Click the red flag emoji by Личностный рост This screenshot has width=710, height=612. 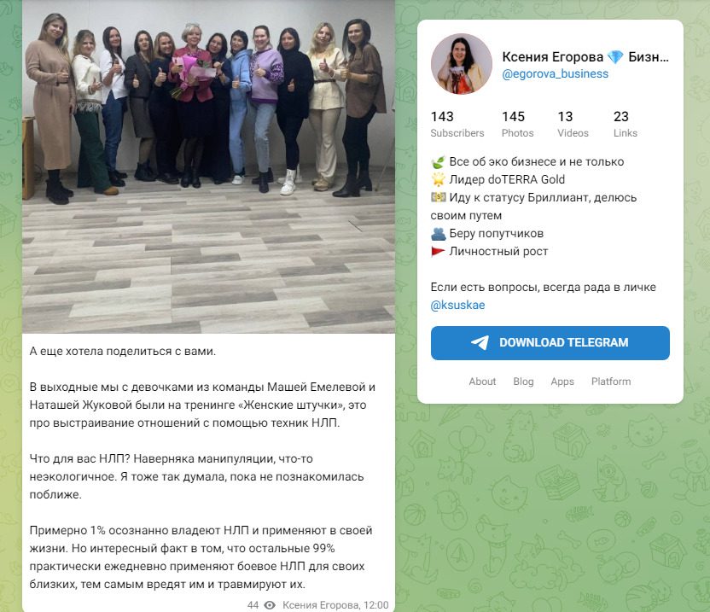click(438, 251)
